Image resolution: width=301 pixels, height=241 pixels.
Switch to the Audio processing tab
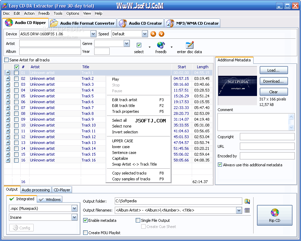tap(36, 190)
